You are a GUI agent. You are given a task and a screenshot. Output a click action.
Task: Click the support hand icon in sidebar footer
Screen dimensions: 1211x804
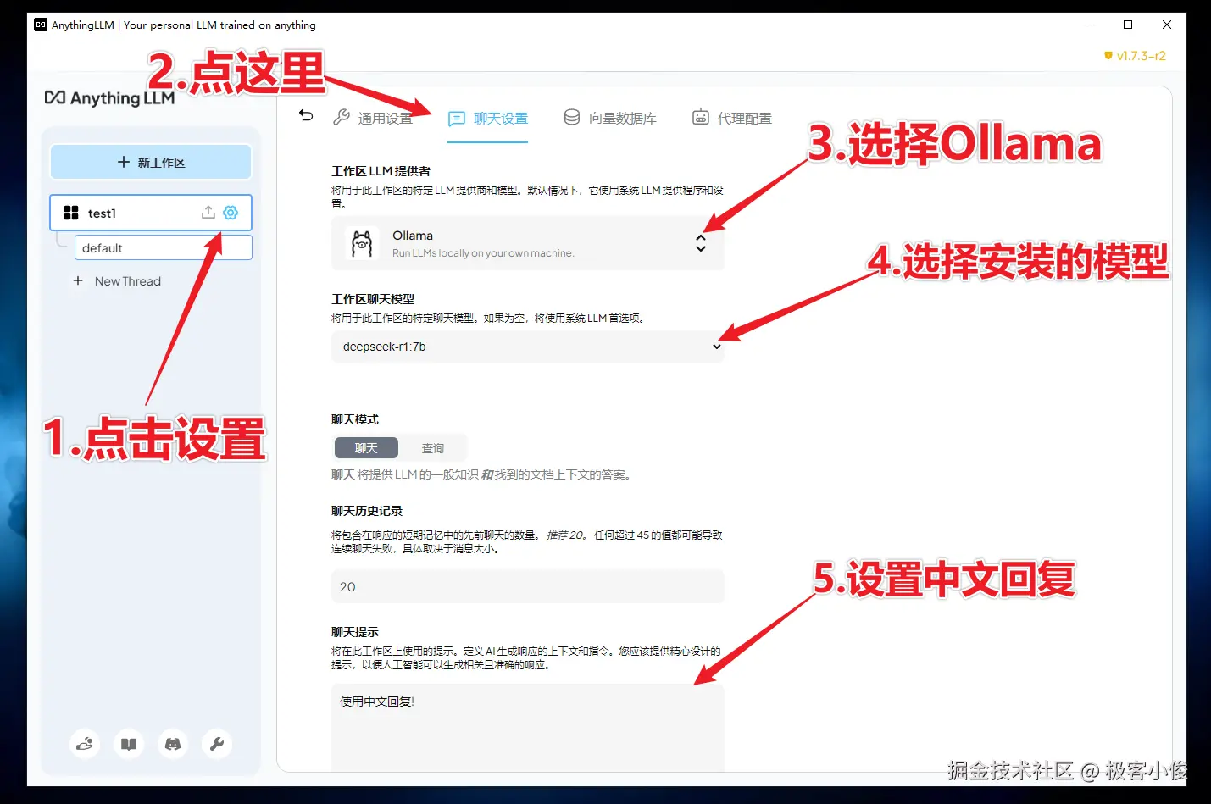coord(85,744)
